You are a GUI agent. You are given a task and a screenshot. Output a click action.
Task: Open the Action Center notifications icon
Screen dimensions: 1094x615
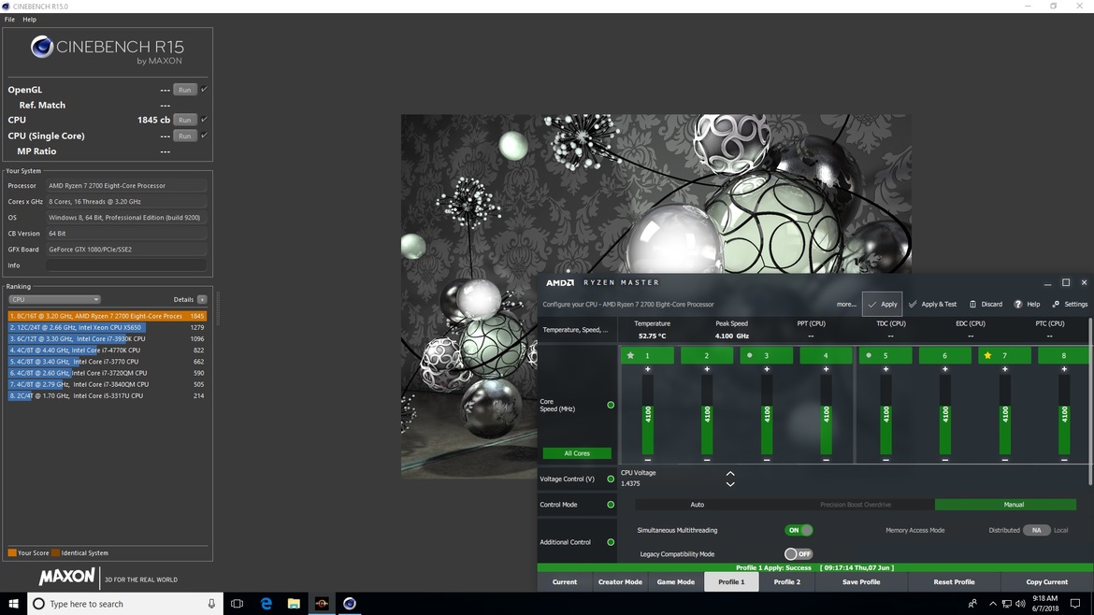pyautogui.click(x=1075, y=604)
